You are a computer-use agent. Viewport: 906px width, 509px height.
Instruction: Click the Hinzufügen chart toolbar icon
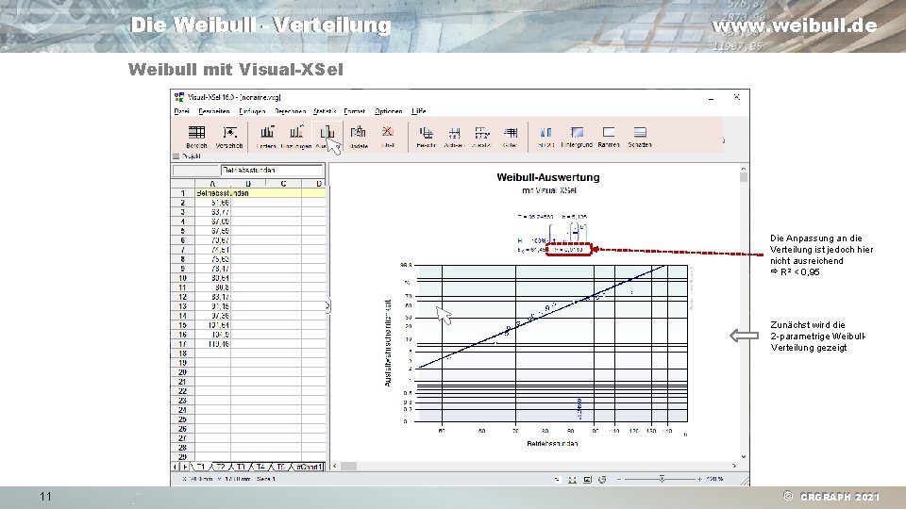point(296,133)
